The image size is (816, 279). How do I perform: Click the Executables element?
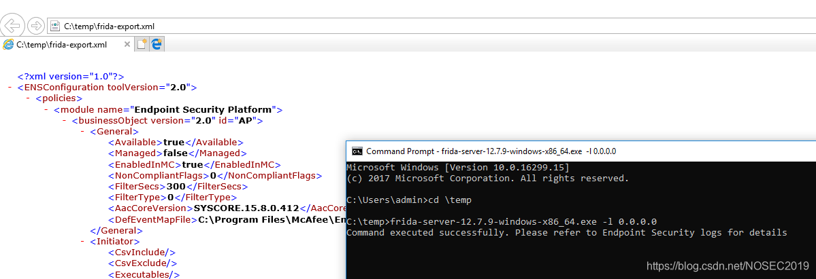coord(144,274)
